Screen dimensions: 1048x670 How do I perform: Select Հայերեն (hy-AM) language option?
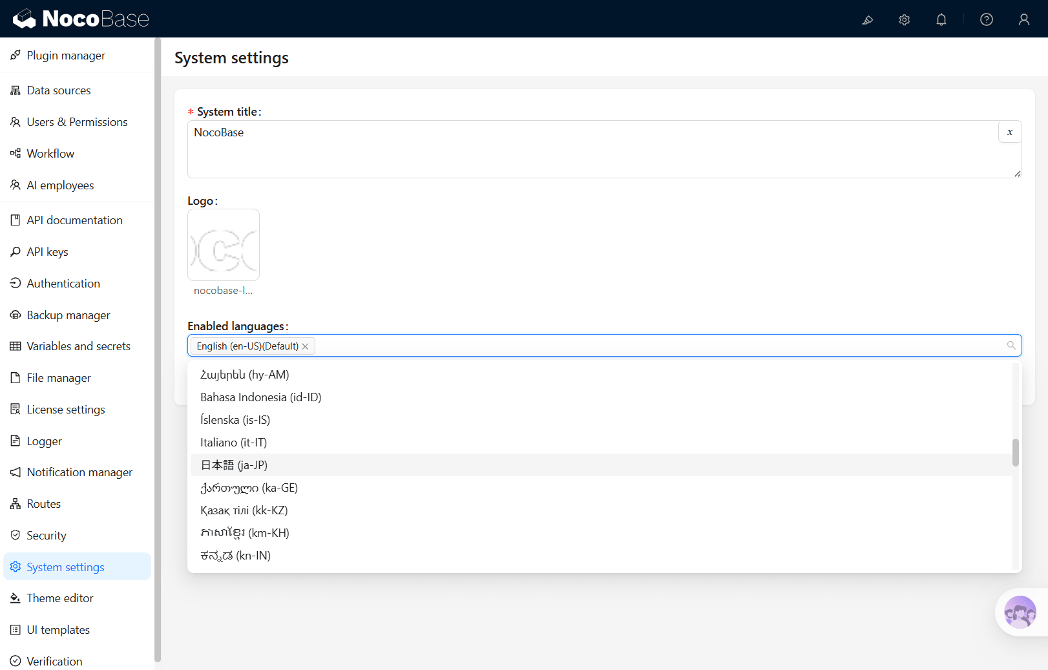(601, 375)
